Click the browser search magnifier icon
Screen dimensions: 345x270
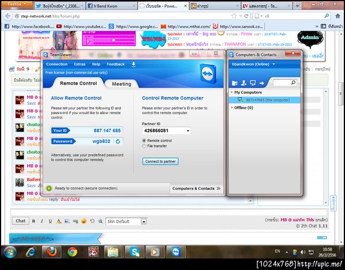[x=327, y=16]
